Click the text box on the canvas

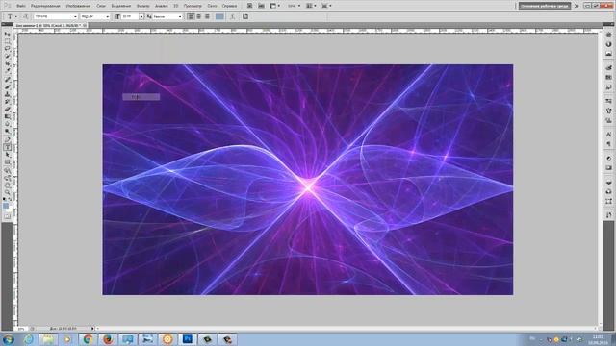click(141, 96)
